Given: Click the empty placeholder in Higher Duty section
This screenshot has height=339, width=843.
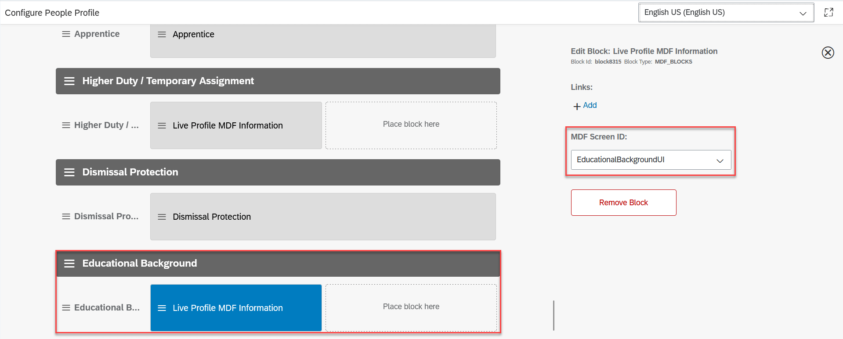Looking at the screenshot, I should click(411, 125).
